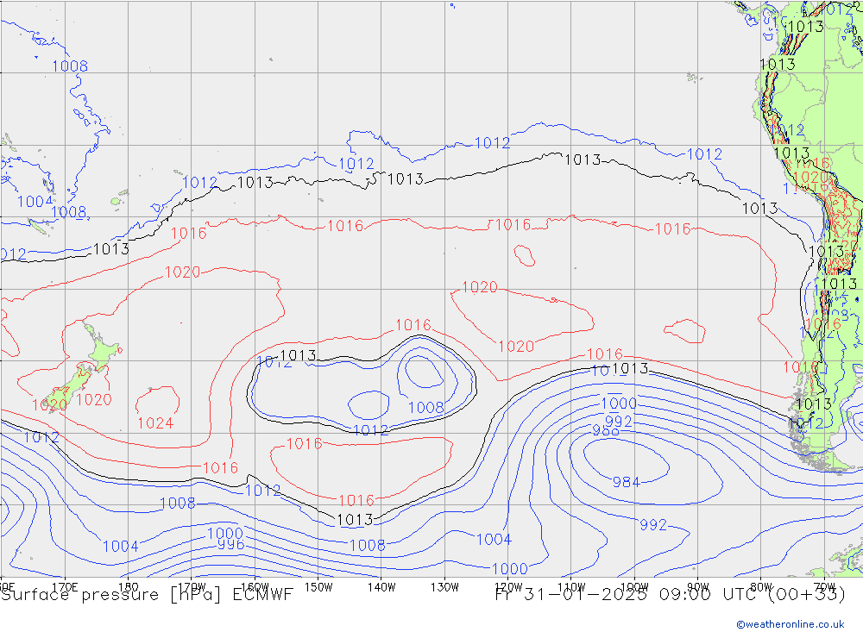Click the 984 low pressure center label
The height and width of the screenshot is (632, 863).
click(626, 482)
